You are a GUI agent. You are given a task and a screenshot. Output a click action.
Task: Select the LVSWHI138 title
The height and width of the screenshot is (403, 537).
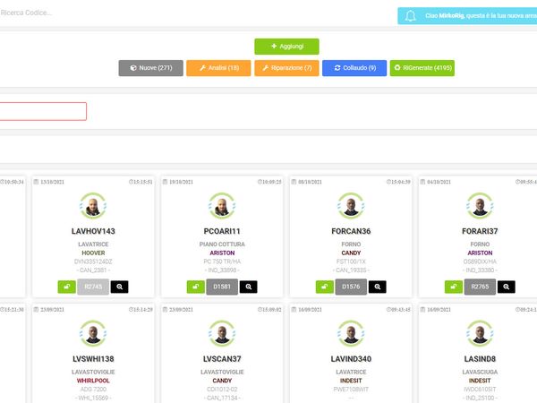(x=93, y=359)
